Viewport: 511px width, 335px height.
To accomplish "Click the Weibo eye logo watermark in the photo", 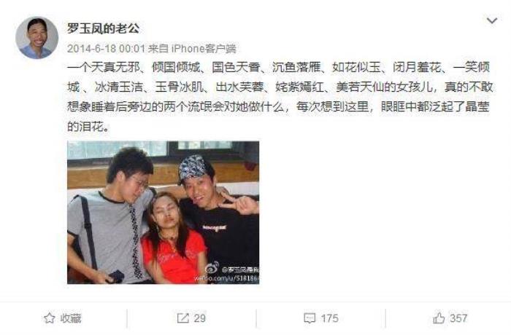I will 212,268.
